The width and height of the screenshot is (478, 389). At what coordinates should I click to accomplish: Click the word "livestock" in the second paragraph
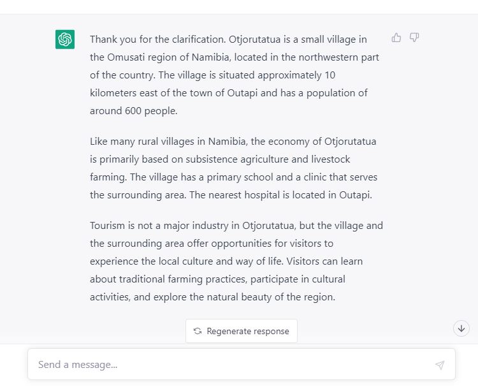tap(329, 159)
